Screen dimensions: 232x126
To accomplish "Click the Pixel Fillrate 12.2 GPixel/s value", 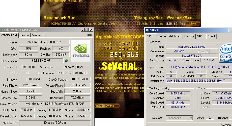I will coord(31,85).
